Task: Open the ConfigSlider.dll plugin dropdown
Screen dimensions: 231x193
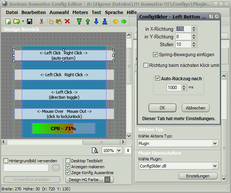Action: (x=215, y=166)
